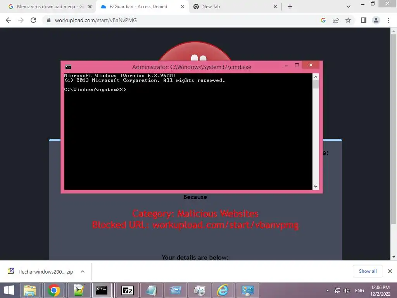Open Notepad++ from taskbar

click(x=79, y=290)
